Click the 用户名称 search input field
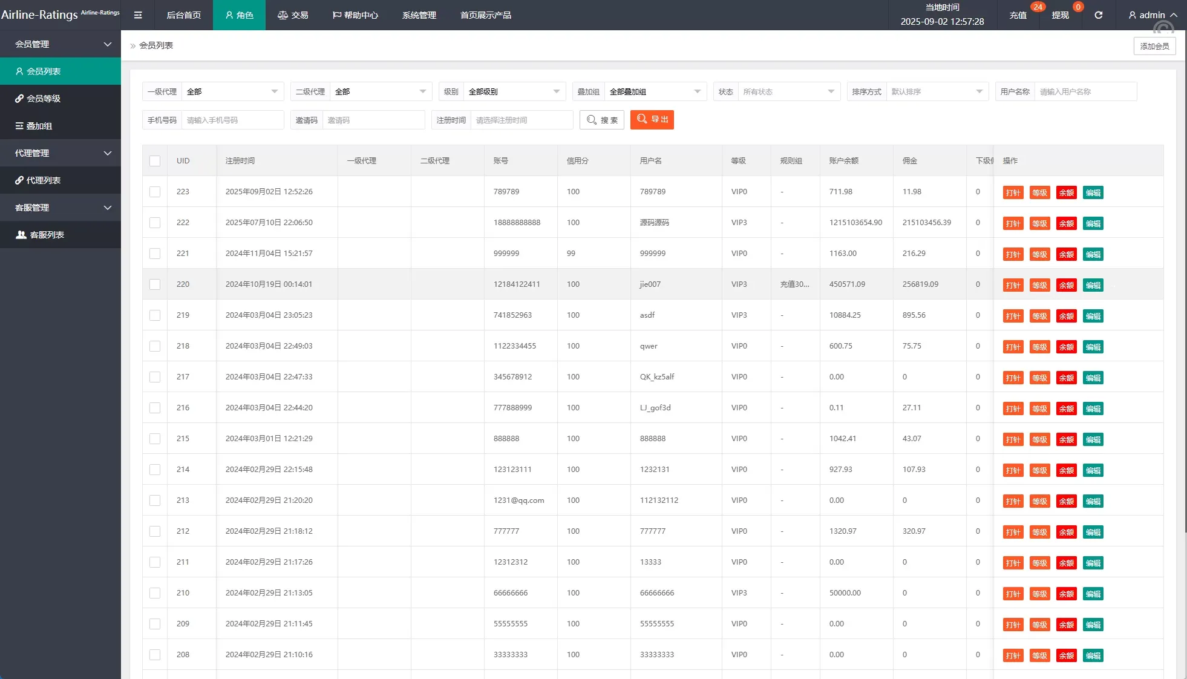Screen dimensions: 1187x679 click(1085, 92)
